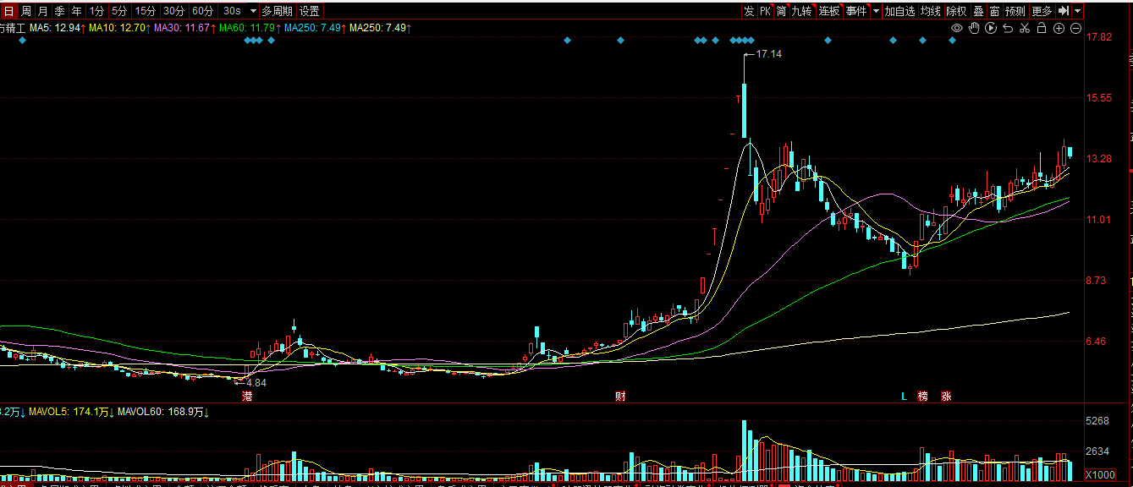Image resolution: width=1133 pixels, height=487 pixels.
Task: Select the hand pan tool icon
Action: pos(974,28)
